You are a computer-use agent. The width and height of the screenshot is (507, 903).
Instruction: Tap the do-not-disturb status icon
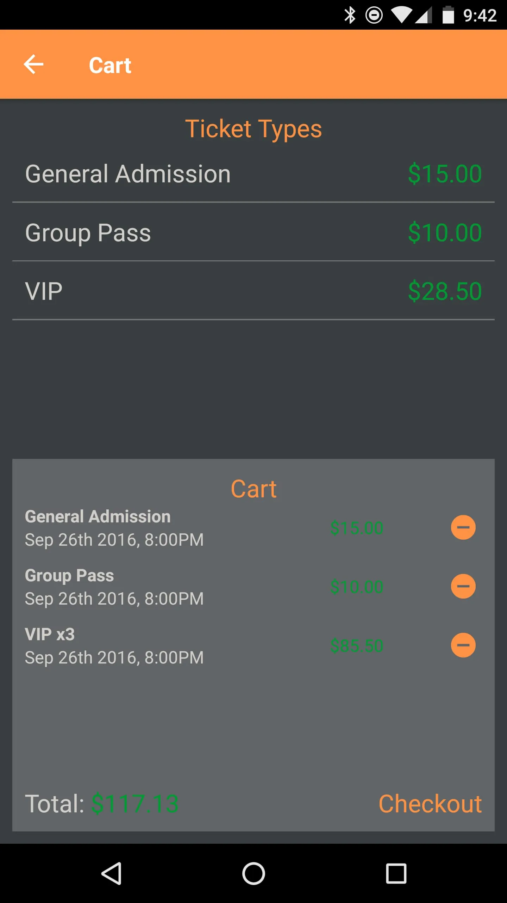pos(374,15)
